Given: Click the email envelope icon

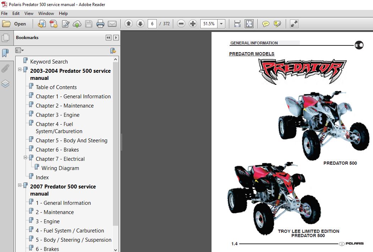Looking at the screenshot, I should (x=112, y=24).
